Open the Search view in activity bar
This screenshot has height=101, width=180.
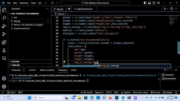[4, 18]
